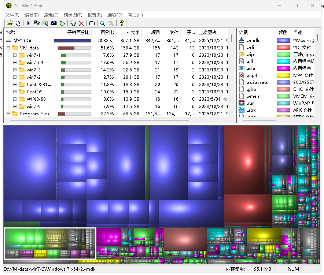This screenshot has height=275, width=324.
Task: Click the Select Parent folder toolbar icon
Action: (92, 23)
